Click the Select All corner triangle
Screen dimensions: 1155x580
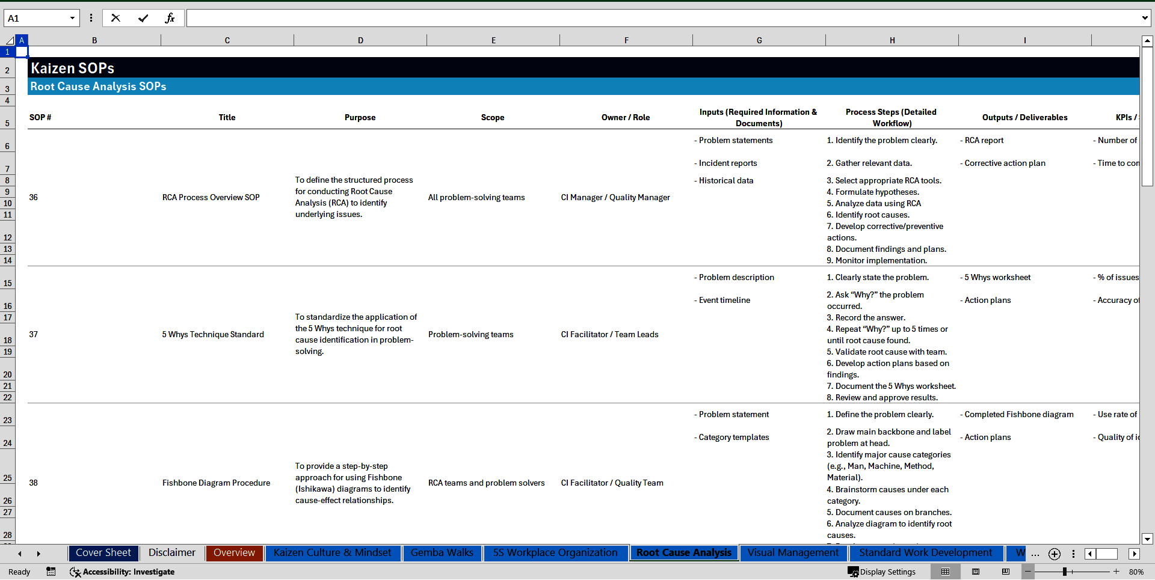point(9,40)
